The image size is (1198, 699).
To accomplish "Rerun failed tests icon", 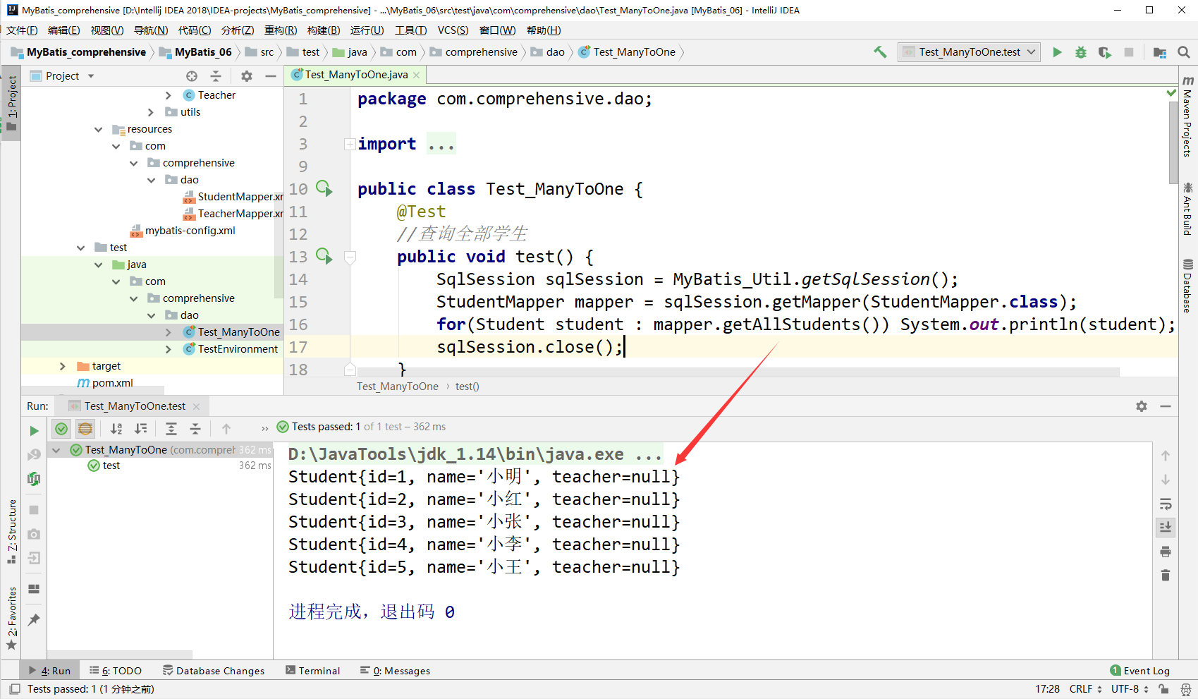I will tap(34, 455).
